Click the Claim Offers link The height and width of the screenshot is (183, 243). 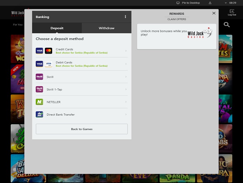coord(177,19)
